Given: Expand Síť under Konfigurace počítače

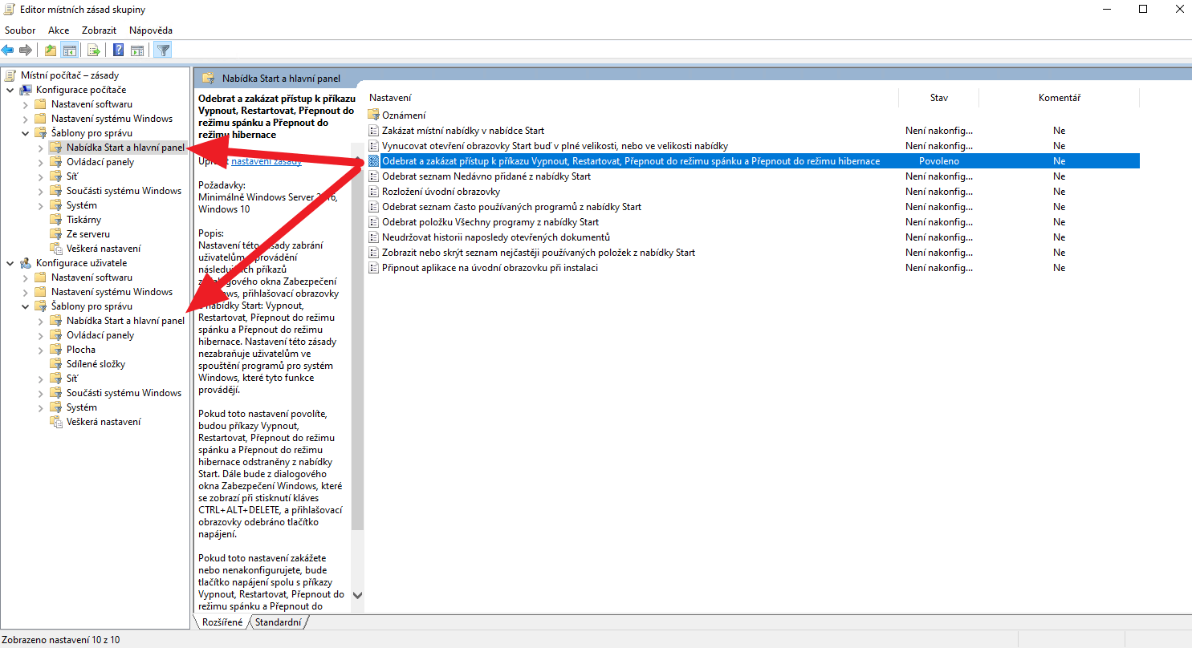Looking at the screenshot, I should 40,176.
